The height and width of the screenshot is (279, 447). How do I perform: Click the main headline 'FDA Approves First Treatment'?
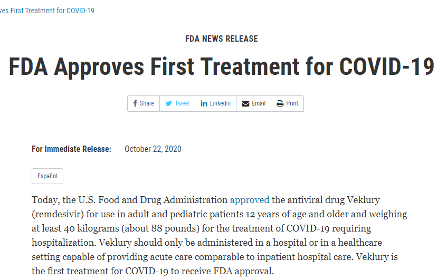(154, 66)
